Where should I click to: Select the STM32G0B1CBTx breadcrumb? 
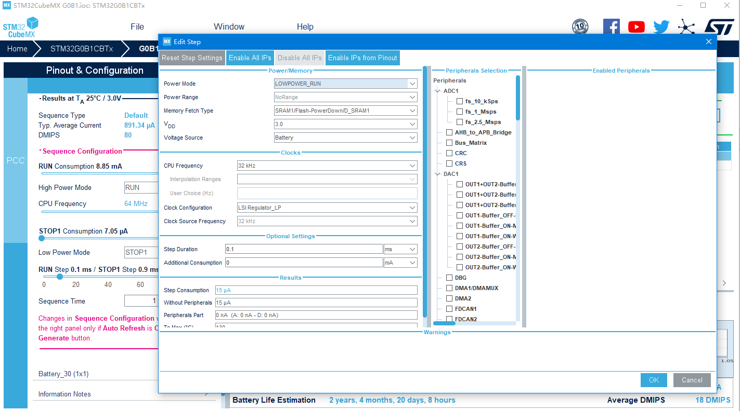[x=82, y=49]
